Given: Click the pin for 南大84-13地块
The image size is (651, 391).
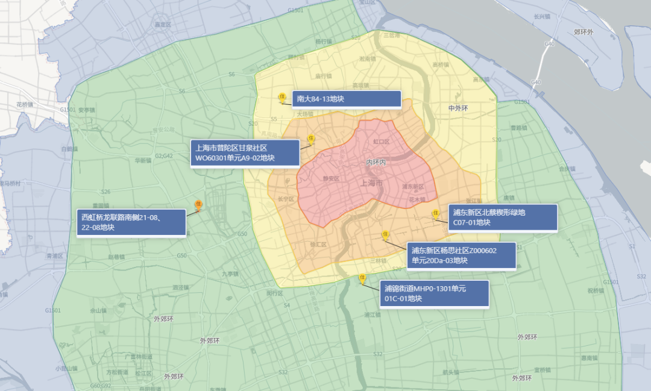Looking at the screenshot, I should 282,98.
